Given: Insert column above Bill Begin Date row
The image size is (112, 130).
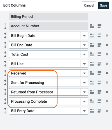Looking at the screenshot, I should (x=92, y=35).
